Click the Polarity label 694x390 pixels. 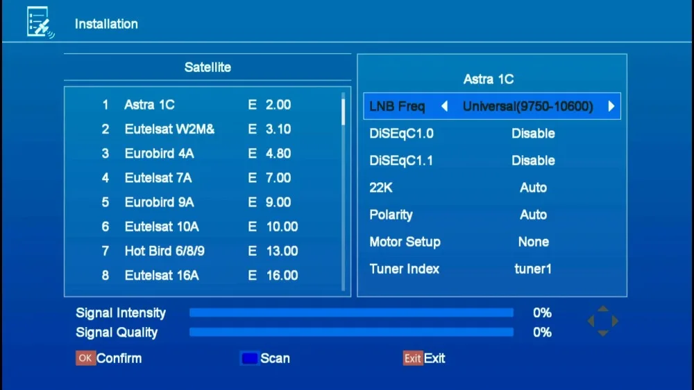[391, 215]
